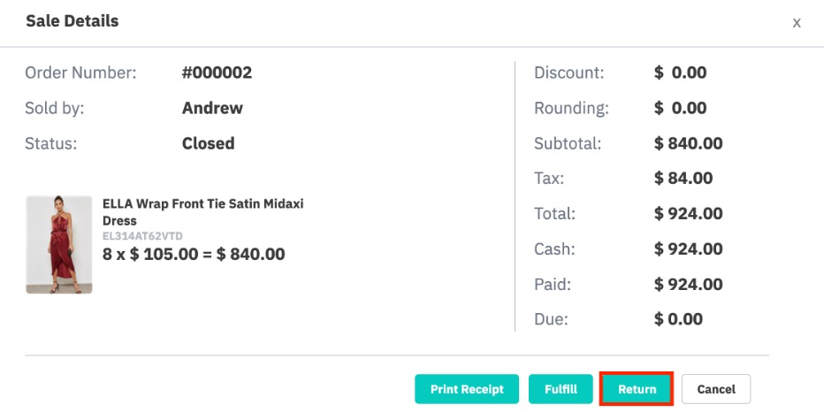Viewport: 824px width, 420px height.
Task: Click the Subtotal amount $840.00
Action: pos(689,143)
